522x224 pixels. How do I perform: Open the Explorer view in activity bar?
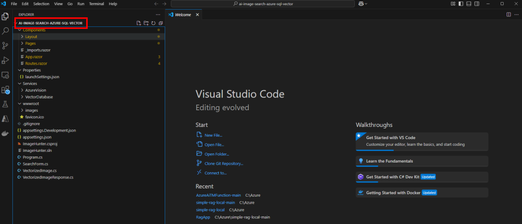pos(5,16)
